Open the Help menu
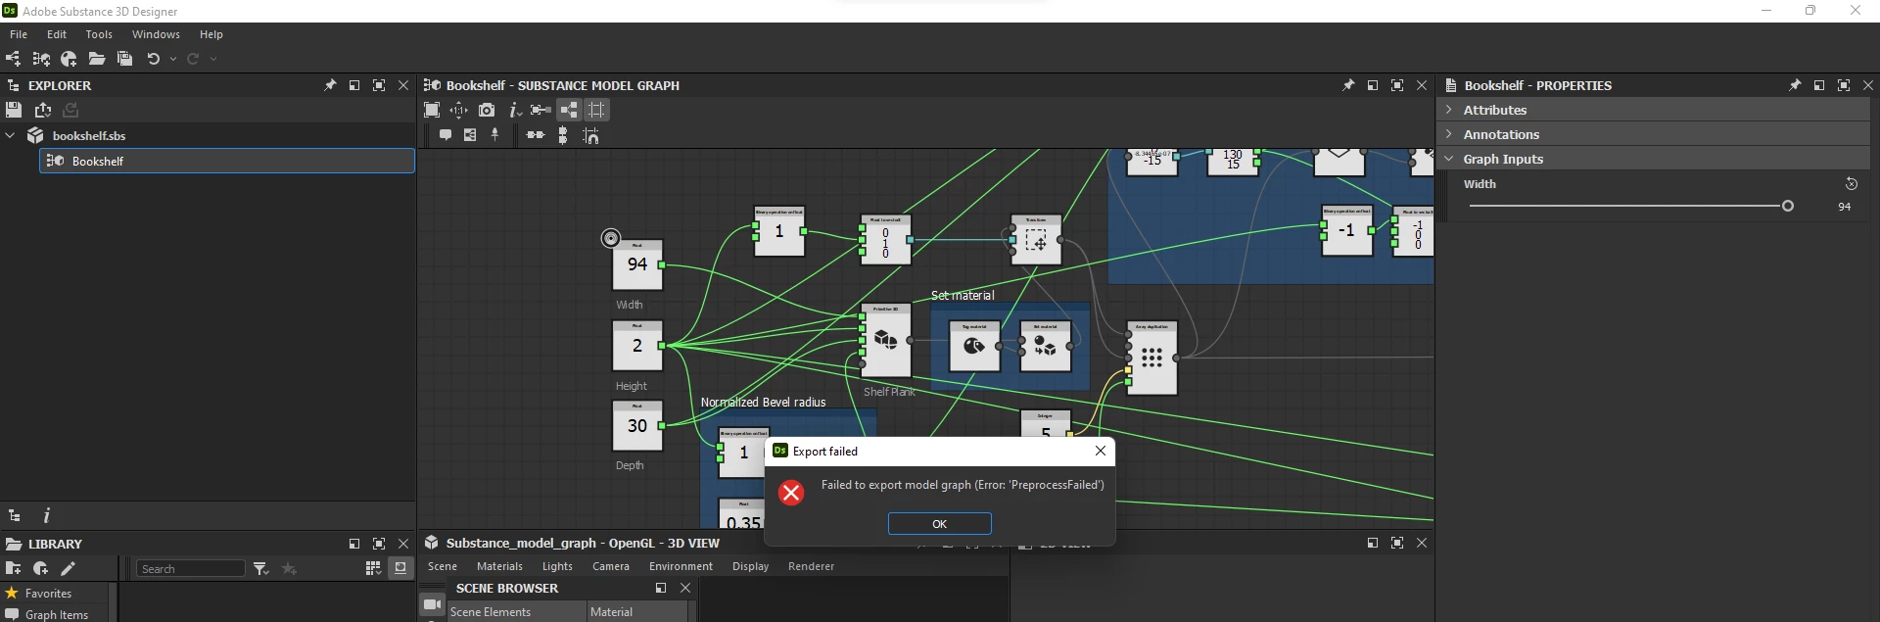Viewport: 1880px width, 622px height. pyautogui.click(x=211, y=34)
